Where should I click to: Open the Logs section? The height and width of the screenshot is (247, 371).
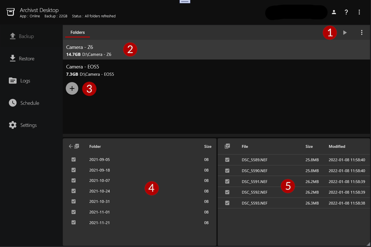20,81
